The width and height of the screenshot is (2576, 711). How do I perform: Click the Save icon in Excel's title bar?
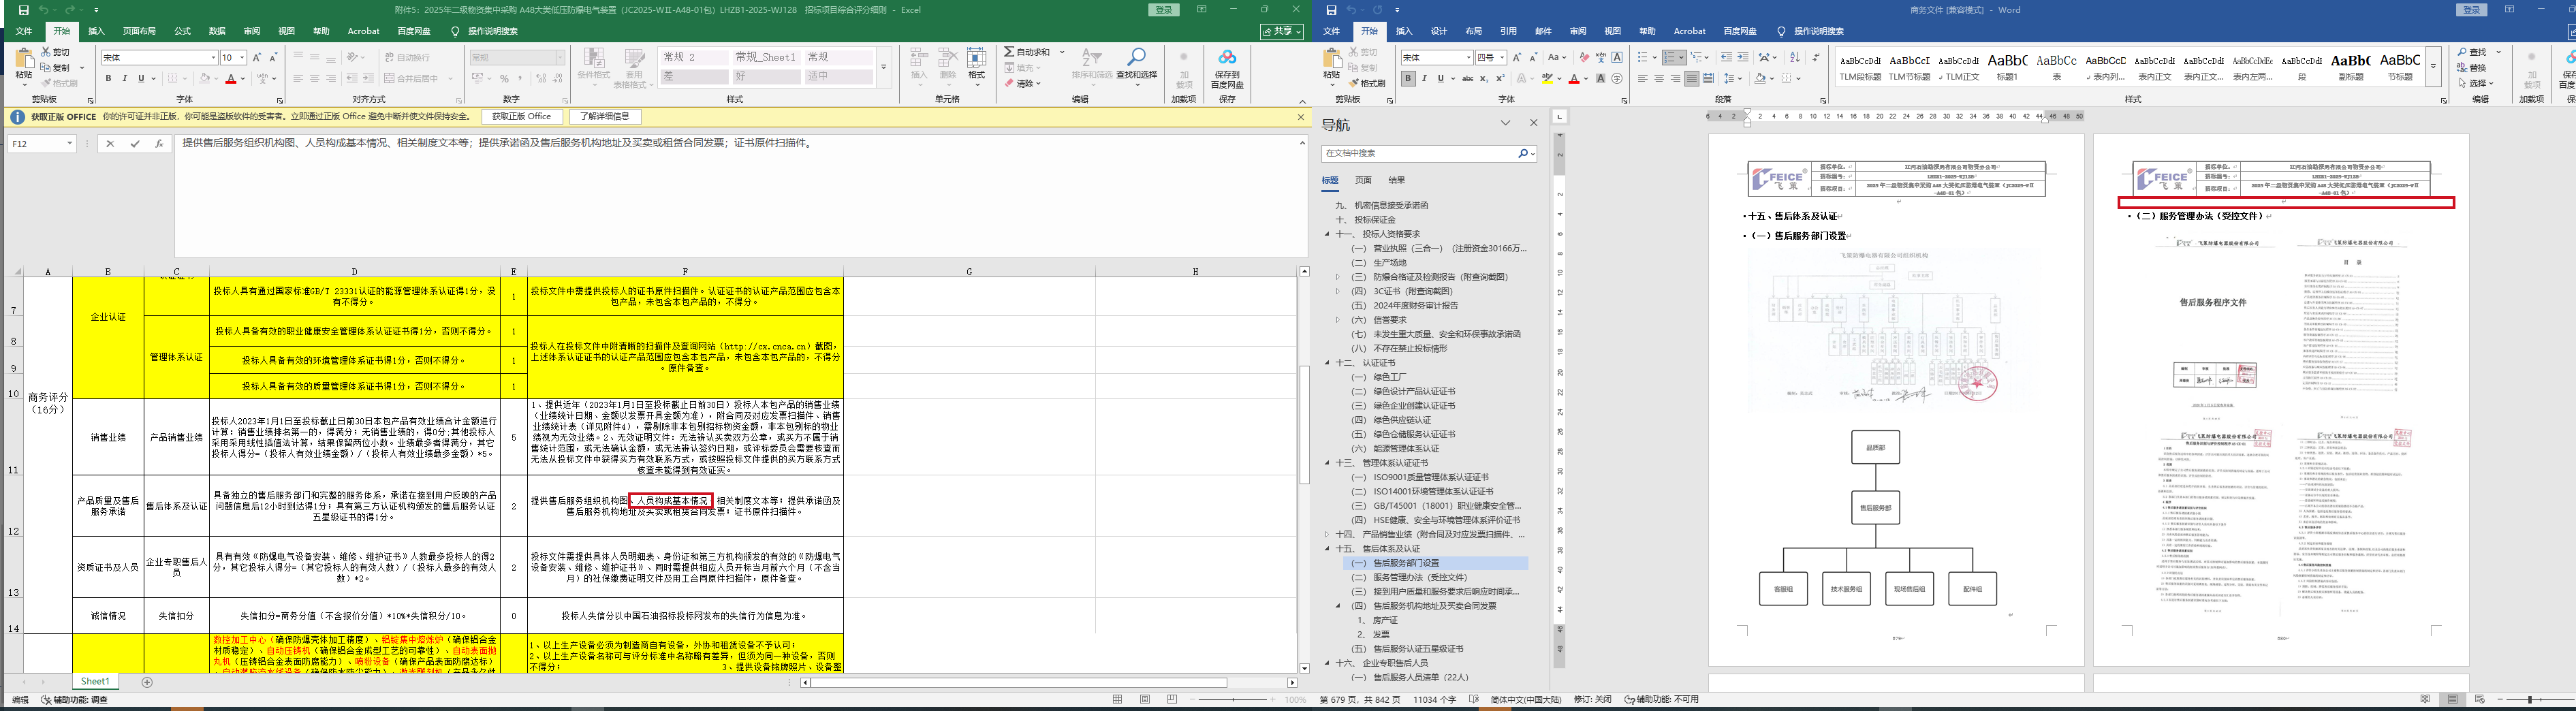coord(24,10)
